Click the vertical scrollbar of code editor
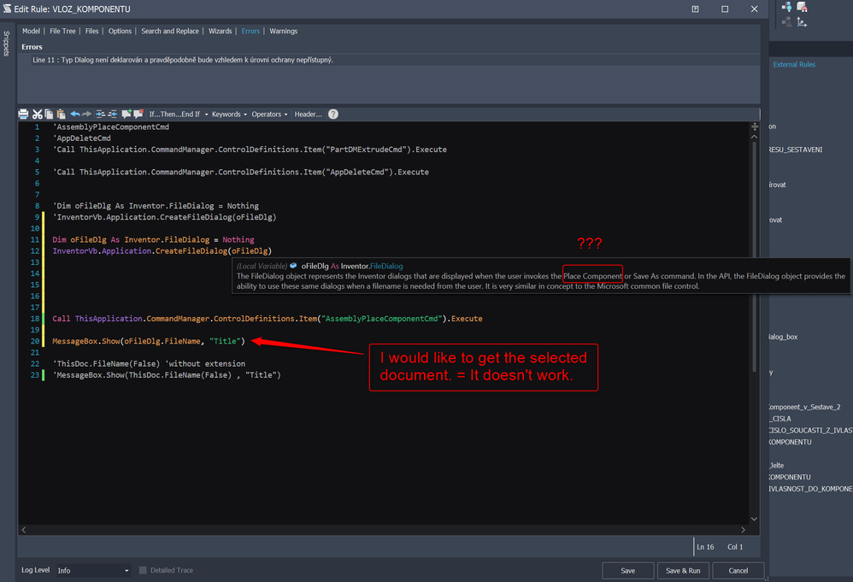Viewport: 853px width, 582px height. [755, 256]
